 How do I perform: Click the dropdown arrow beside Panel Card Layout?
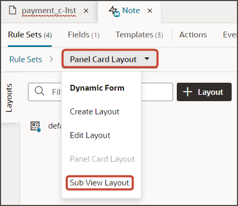(147, 58)
